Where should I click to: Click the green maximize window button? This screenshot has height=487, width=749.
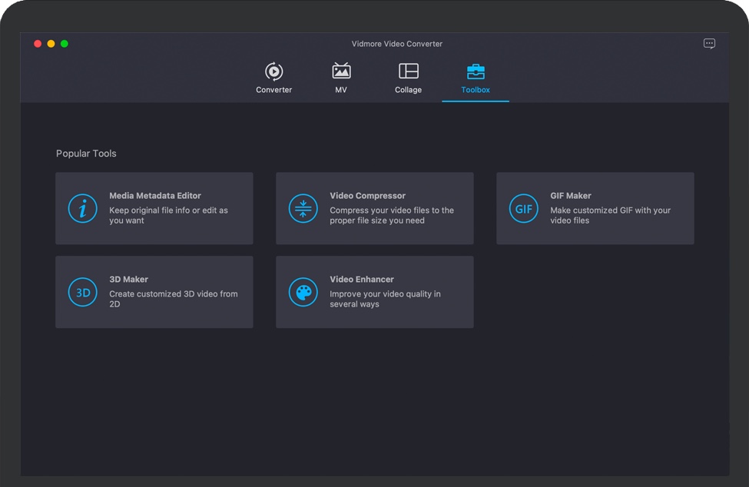tap(65, 44)
